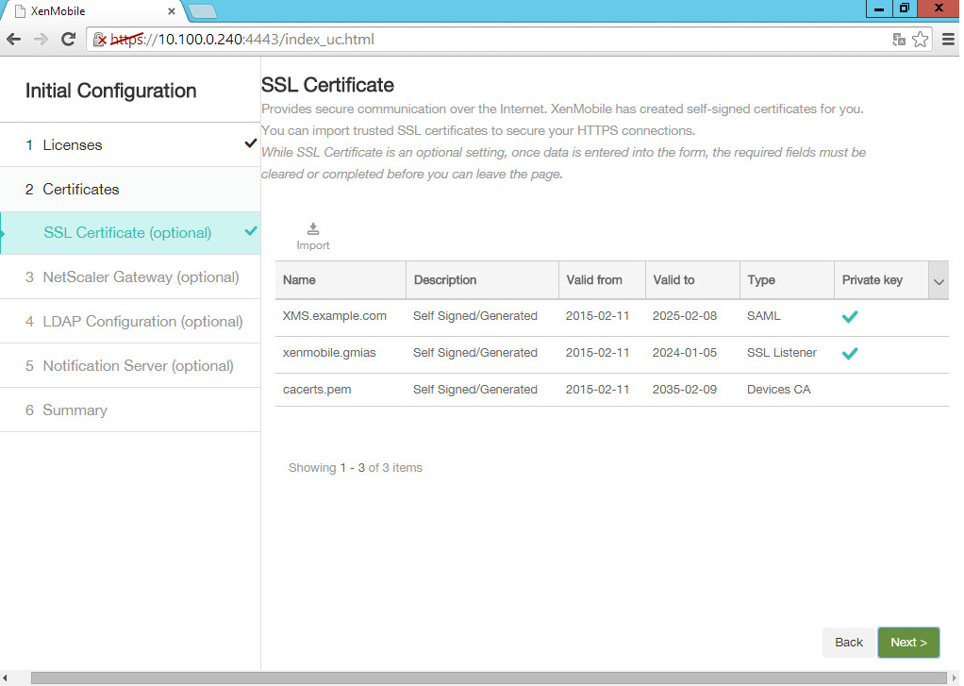Screen dimensions: 964x686
Task: Open the Certificates step
Action: (x=130, y=189)
